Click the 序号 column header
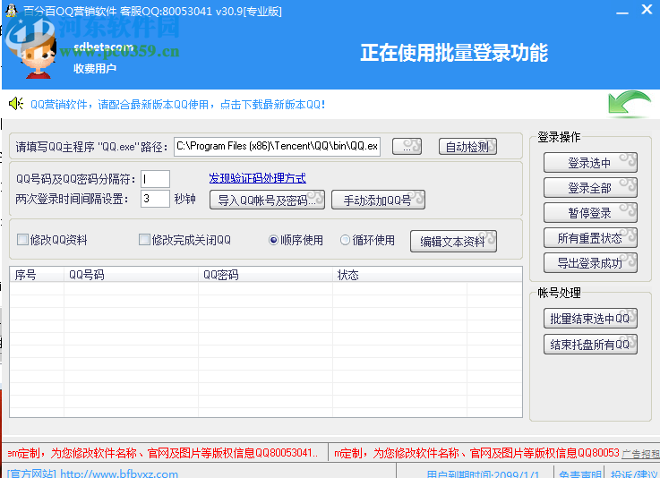This screenshot has width=660, height=478. pos(37,275)
